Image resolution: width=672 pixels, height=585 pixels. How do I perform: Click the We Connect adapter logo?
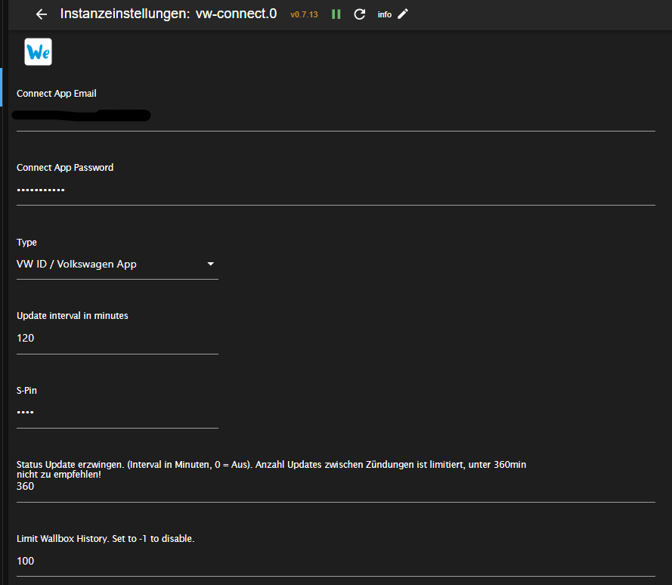tap(38, 52)
